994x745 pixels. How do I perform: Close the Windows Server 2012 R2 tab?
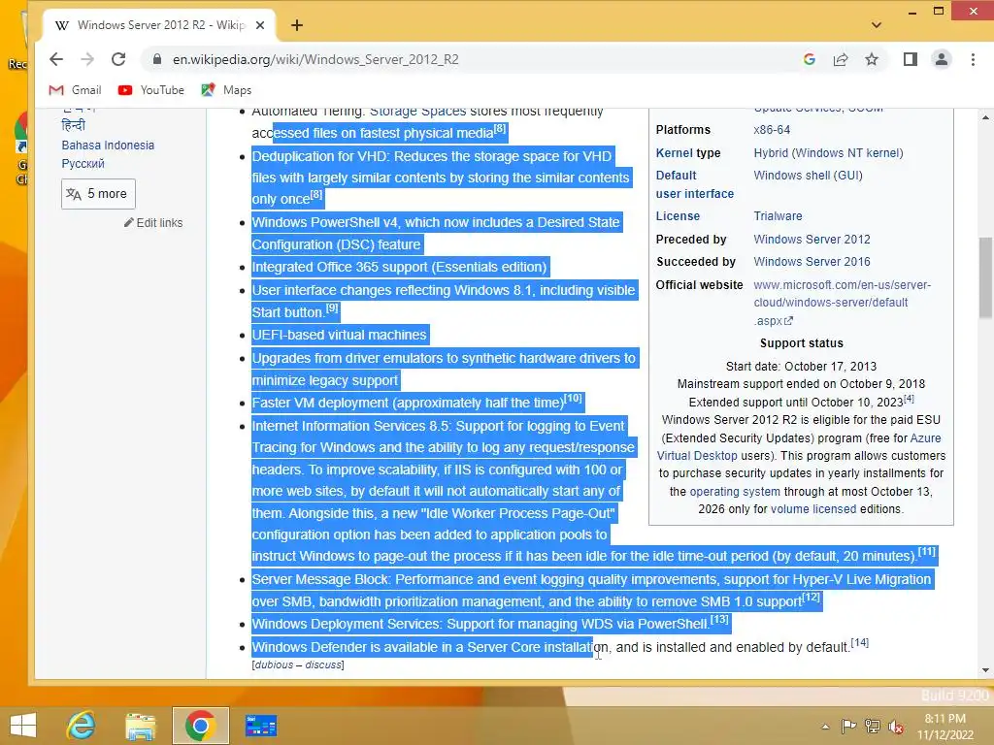click(260, 25)
